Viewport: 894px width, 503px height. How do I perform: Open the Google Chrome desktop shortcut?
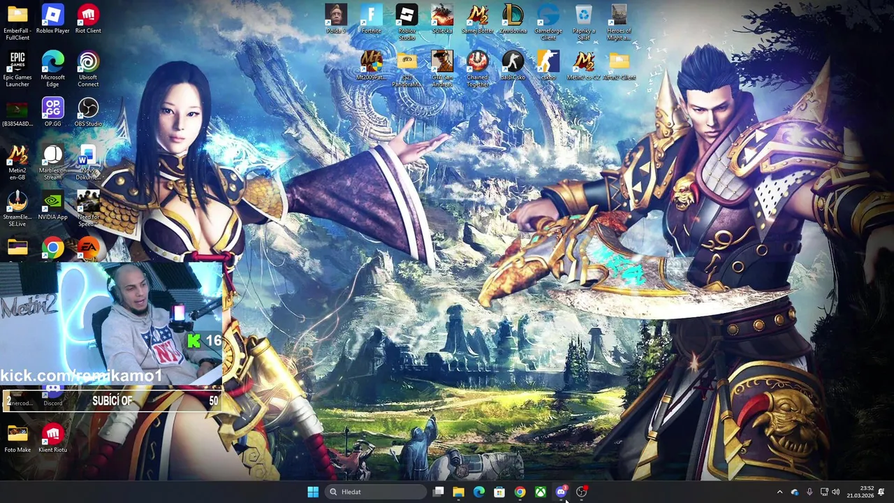click(52, 249)
